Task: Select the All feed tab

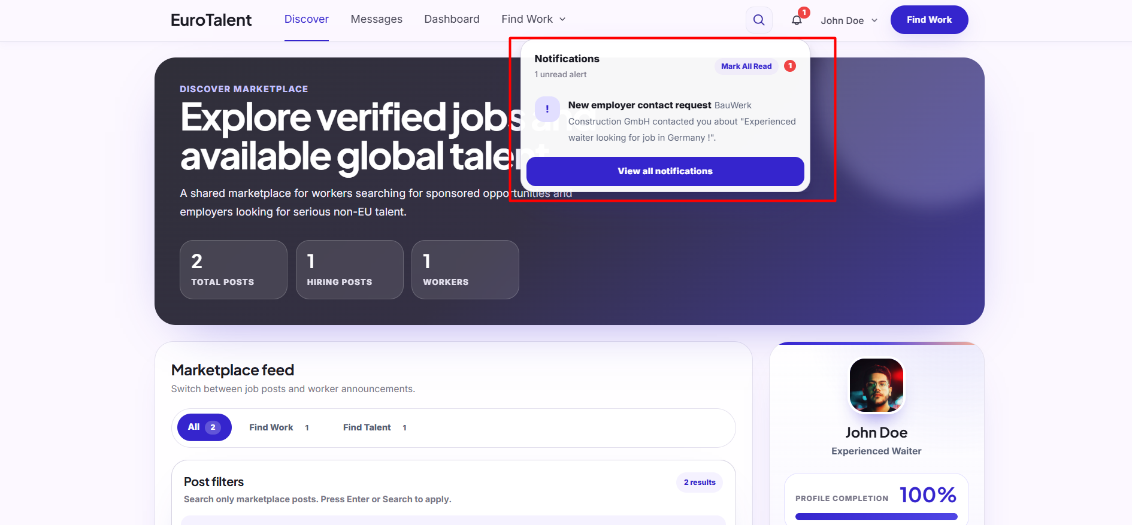Action: click(204, 427)
